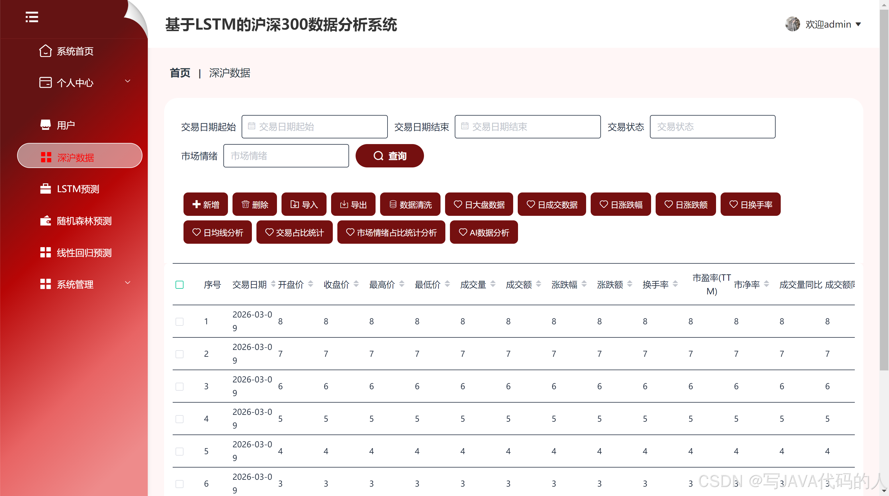Click the database icon on 数据清洗

[x=393, y=204]
